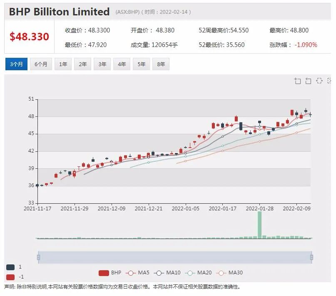Toggle the BHP candlestick series in legend

click(x=110, y=273)
